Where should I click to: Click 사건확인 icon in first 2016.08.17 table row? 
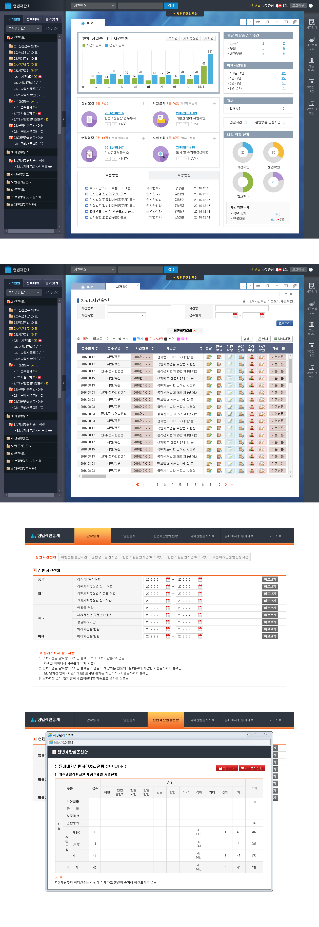(x=262, y=357)
